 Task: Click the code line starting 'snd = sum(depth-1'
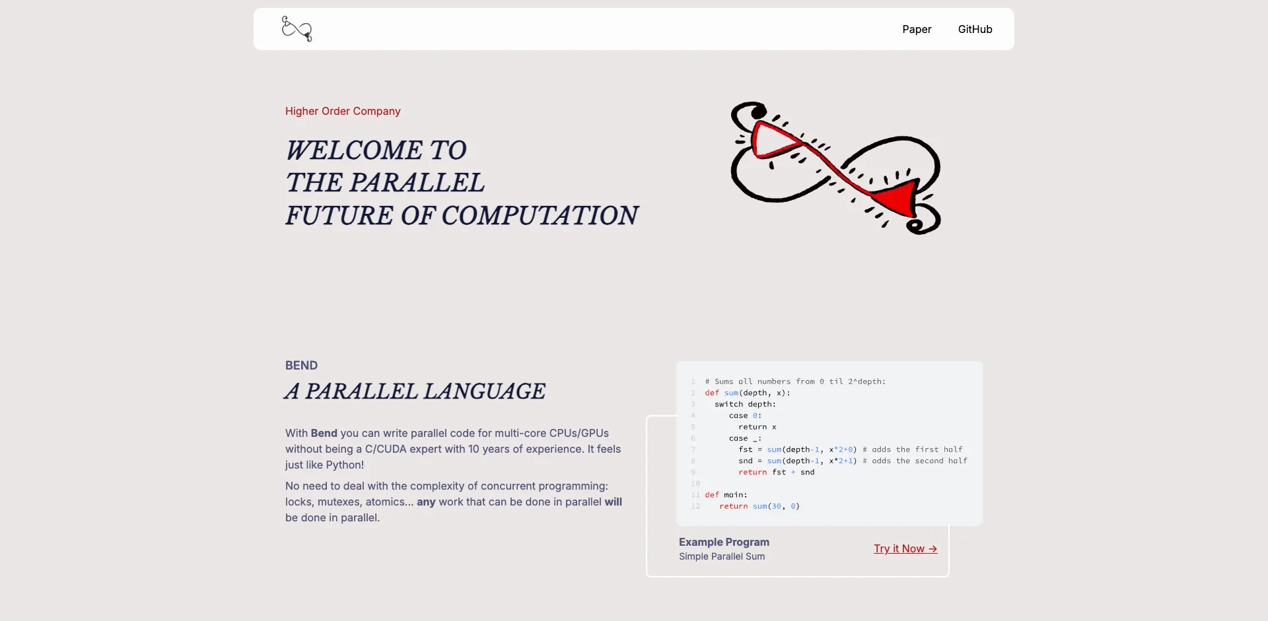pos(853,461)
